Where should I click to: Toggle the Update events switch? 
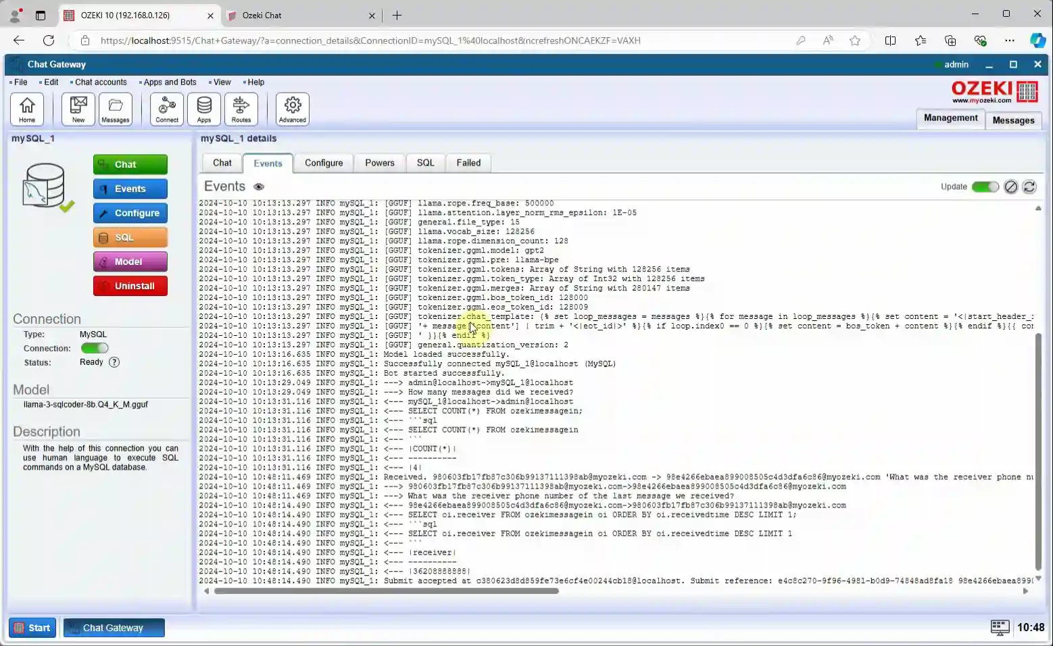985,187
